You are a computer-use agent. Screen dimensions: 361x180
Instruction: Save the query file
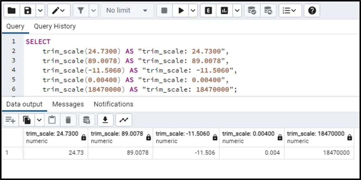[28, 11]
